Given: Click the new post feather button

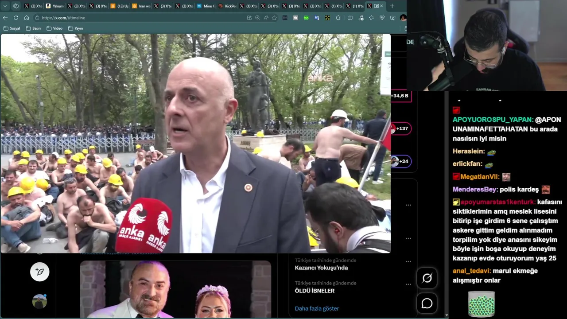Looking at the screenshot, I should pyautogui.click(x=39, y=272).
